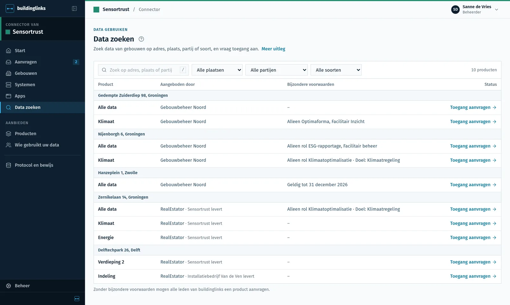510x305 pixels.
Task: Click Toegang aanvragen for Energie row
Action: [x=473, y=238]
